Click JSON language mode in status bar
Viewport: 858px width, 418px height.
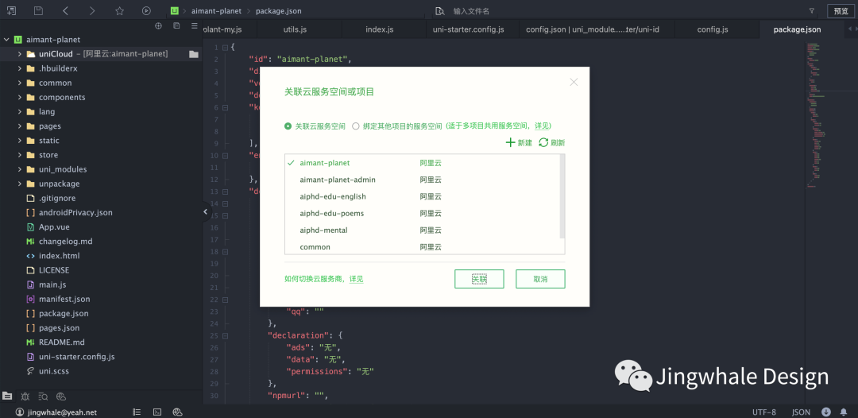pos(801,412)
